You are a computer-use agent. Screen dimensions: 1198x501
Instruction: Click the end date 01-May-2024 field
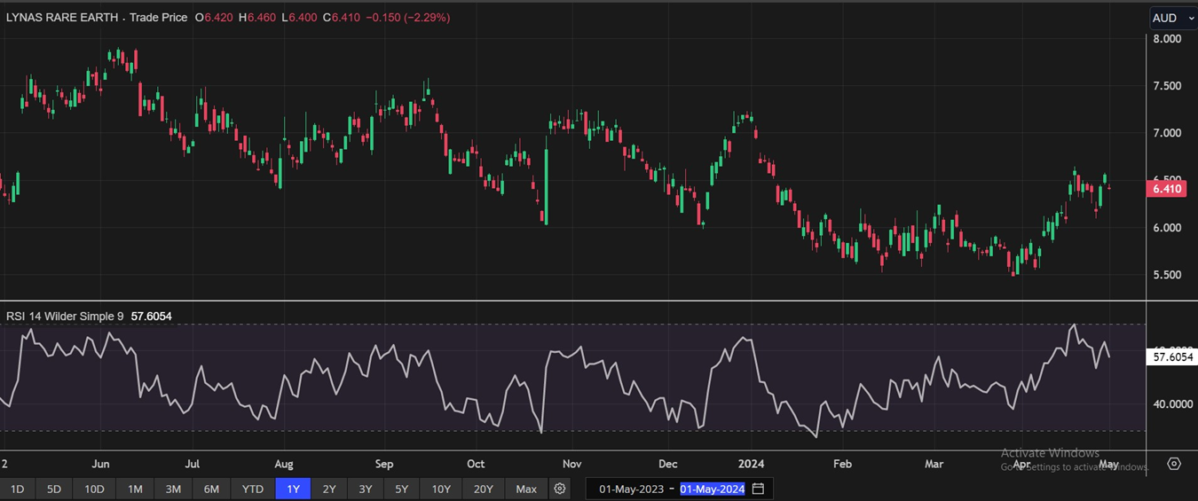(x=713, y=489)
